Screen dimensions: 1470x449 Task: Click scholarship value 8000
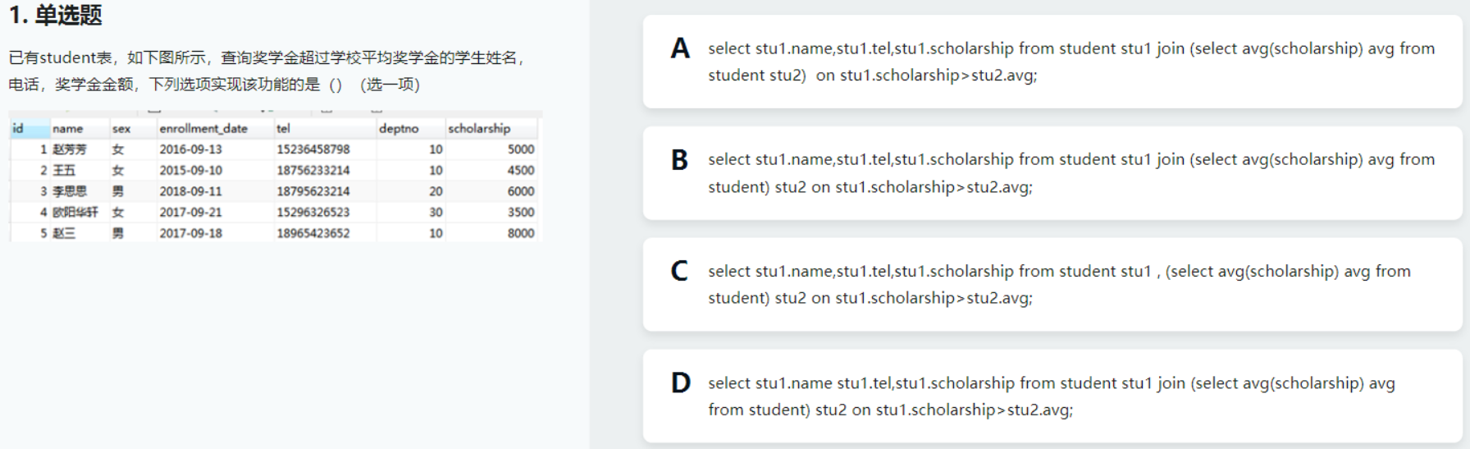520,233
